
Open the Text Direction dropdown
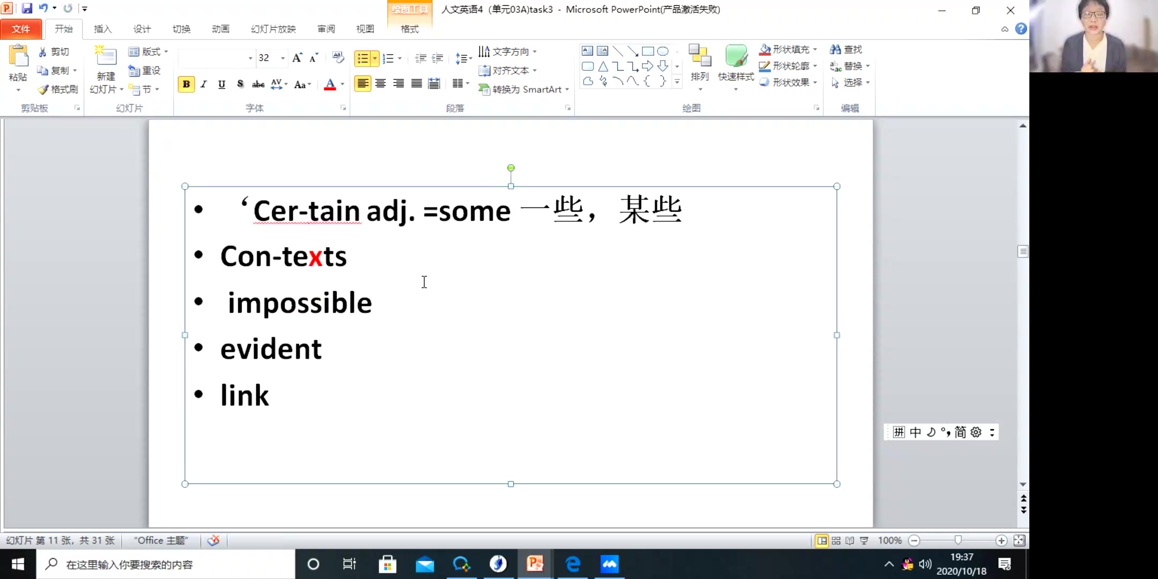pos(507,51)
